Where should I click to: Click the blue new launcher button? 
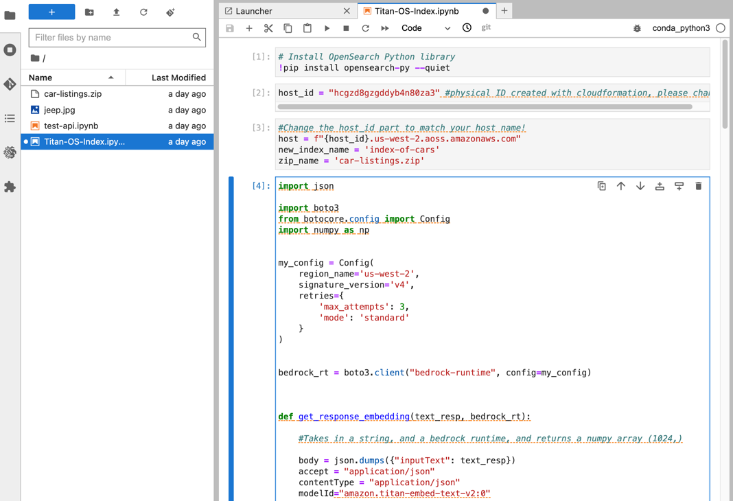coord(51,12)
